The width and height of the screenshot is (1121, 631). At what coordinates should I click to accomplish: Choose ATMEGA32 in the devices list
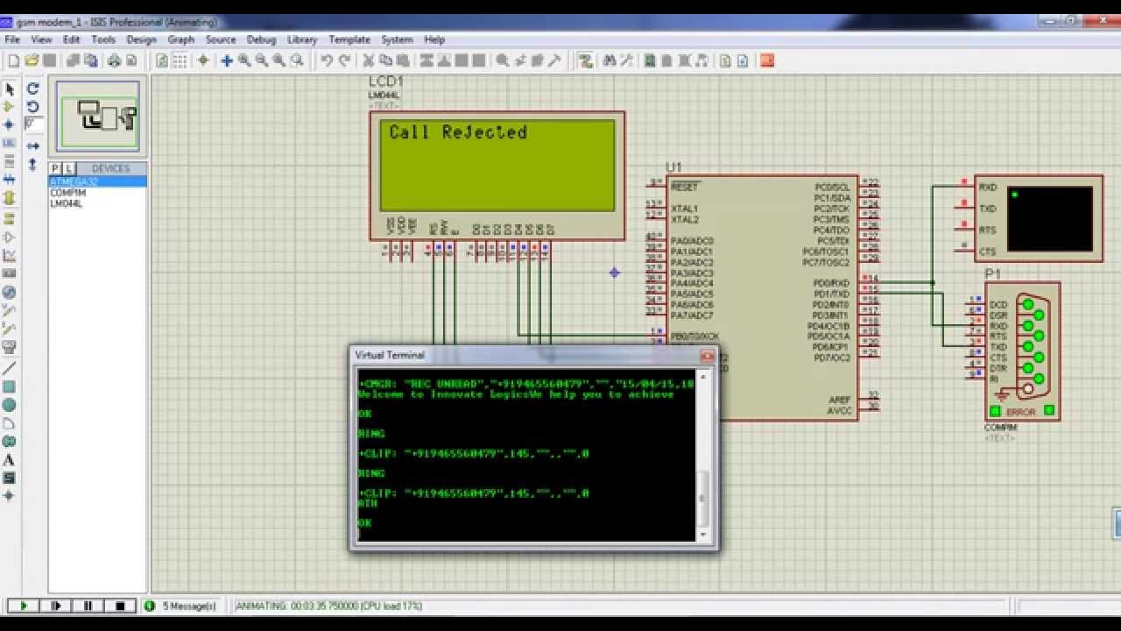pos(97,182)
